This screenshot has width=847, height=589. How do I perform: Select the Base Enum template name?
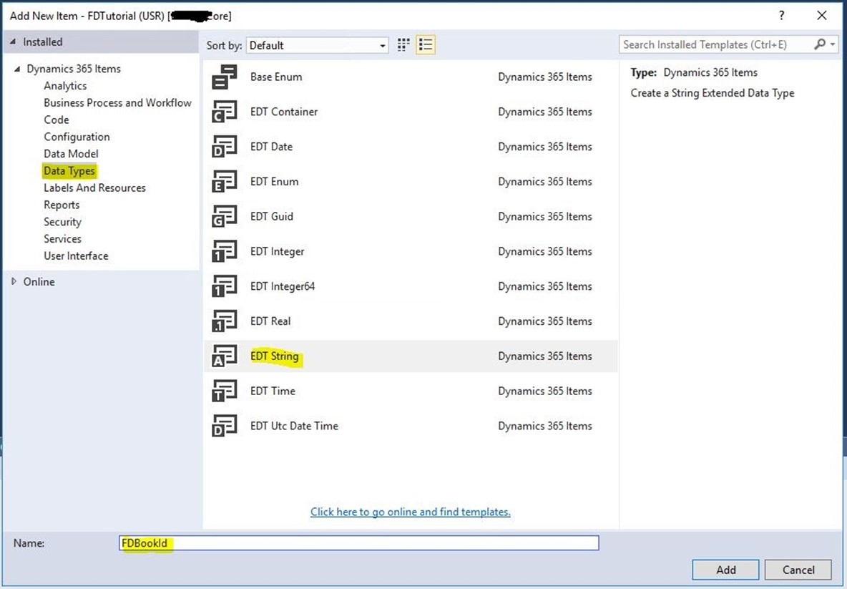(x=276, y=77)
